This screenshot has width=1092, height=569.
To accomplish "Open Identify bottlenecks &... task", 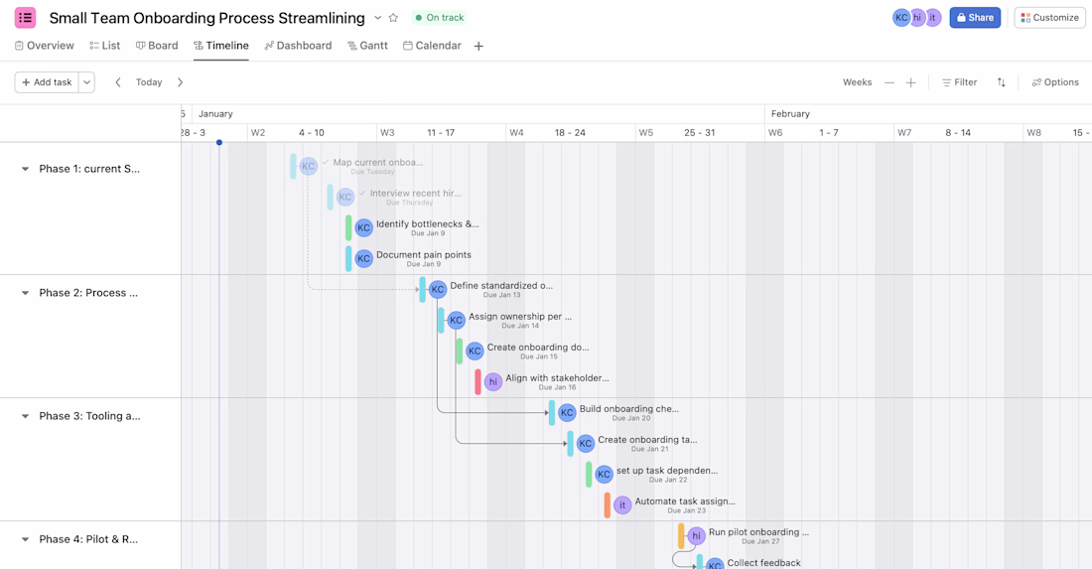I will (x=428, y=224).
